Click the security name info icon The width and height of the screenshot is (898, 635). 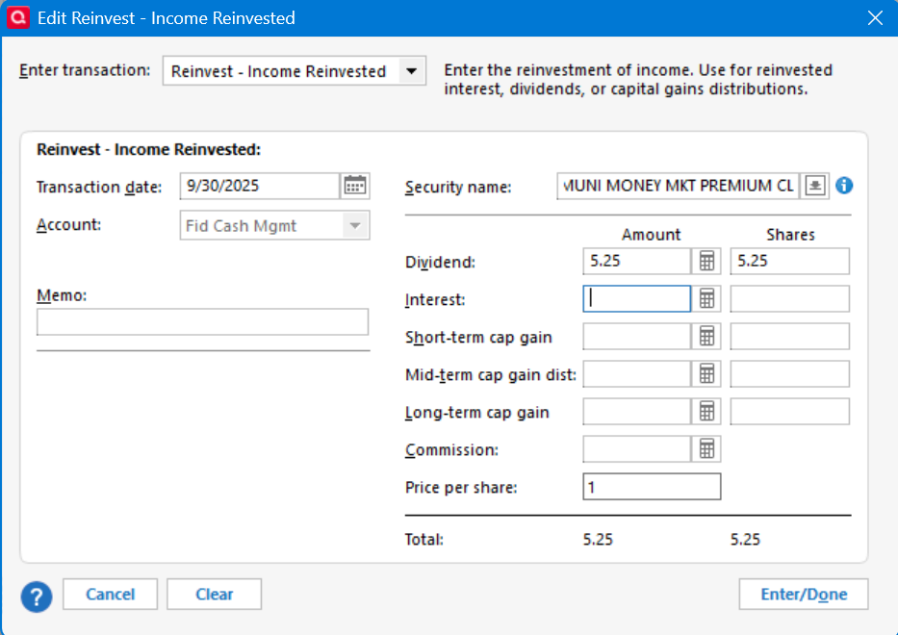[x=844, y=186]
